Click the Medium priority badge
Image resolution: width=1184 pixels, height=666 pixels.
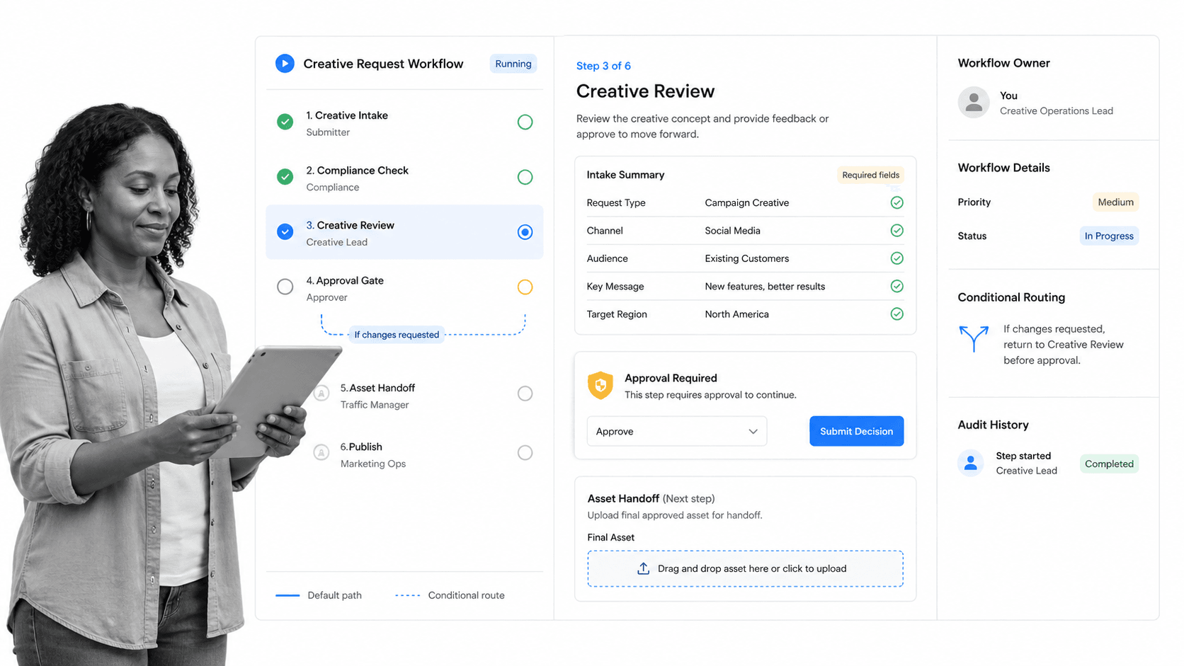pyautogui.click(x=1115, y=202)
